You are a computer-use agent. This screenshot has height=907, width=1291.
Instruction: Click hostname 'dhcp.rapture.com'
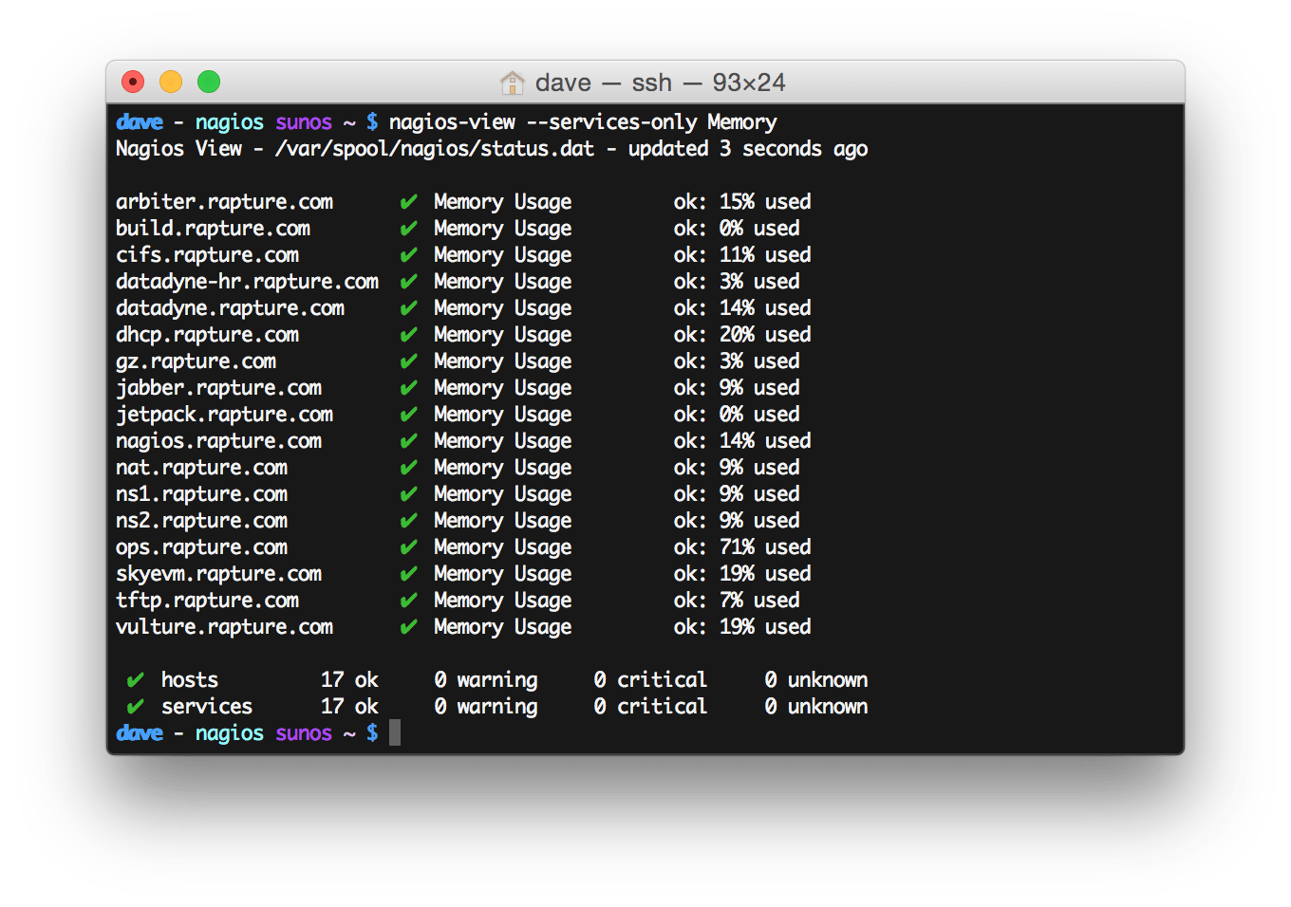[207, 335]
